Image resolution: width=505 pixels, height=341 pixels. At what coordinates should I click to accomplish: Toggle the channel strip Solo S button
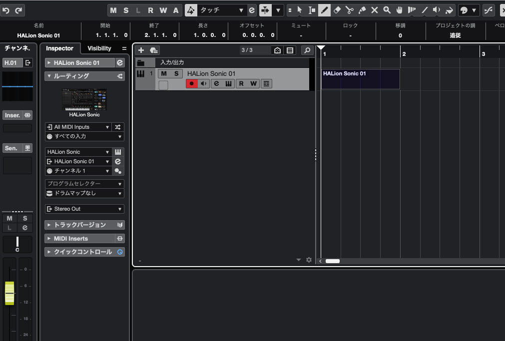tap(25, 218)
